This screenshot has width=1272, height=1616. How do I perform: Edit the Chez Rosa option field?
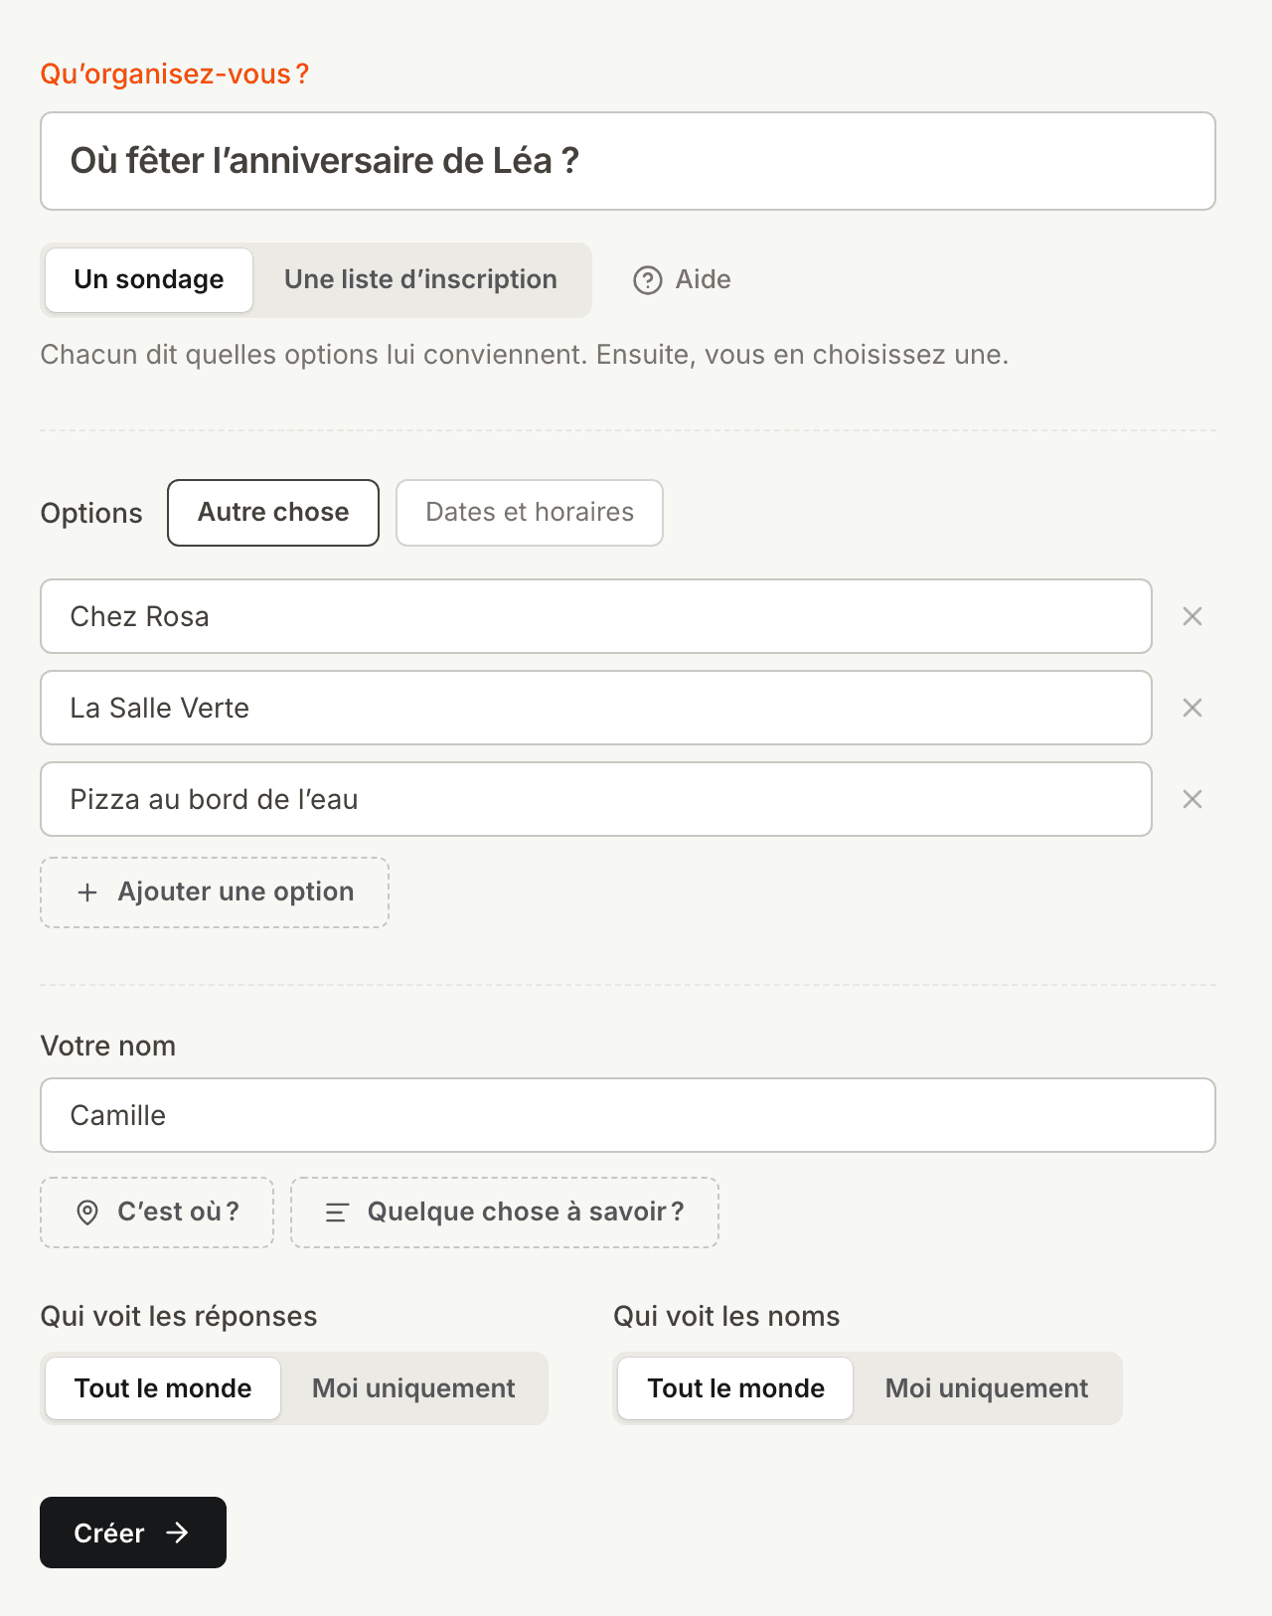[596, 616]
